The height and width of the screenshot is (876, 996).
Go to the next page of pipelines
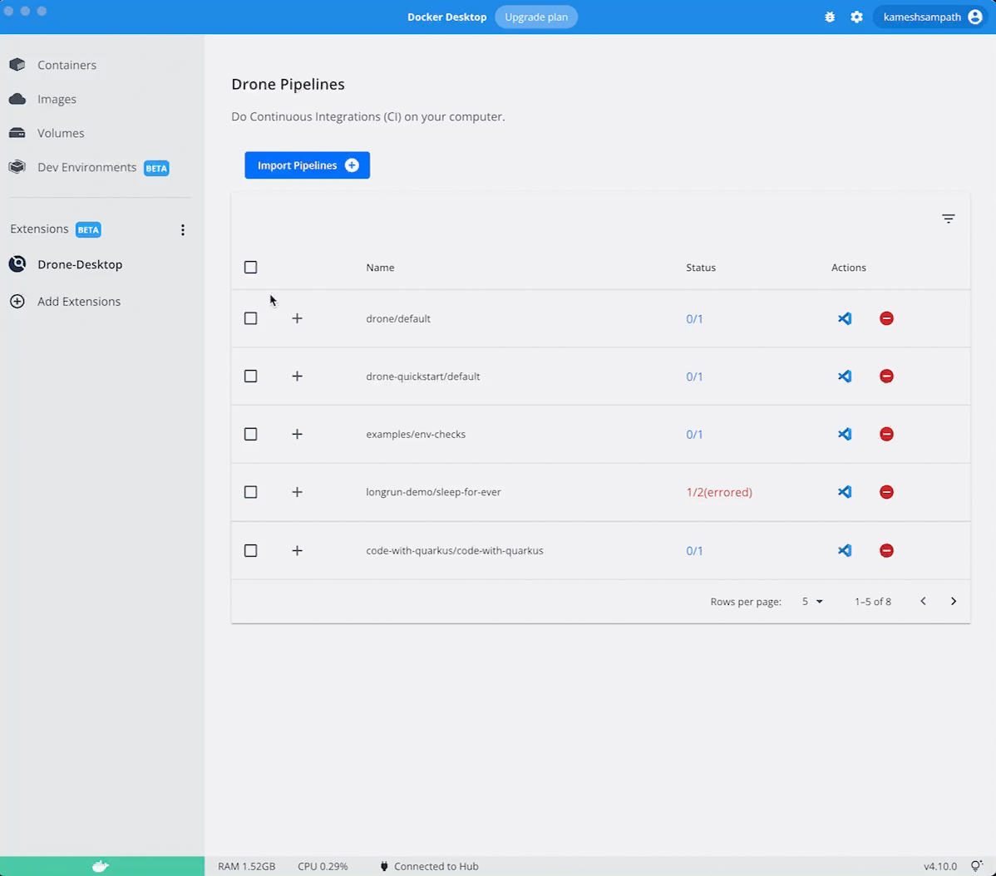click(954, 601)
